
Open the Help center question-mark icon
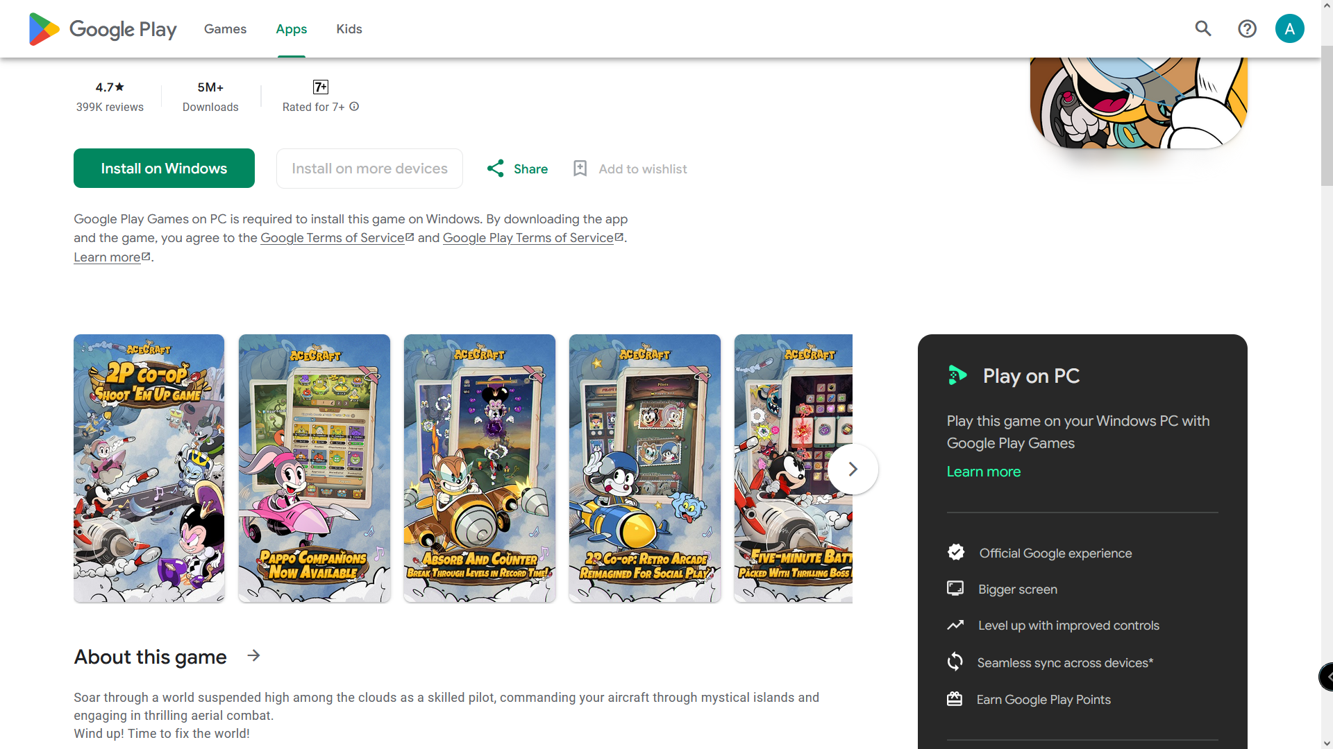pyautogui.click(x=1247, y=28)
